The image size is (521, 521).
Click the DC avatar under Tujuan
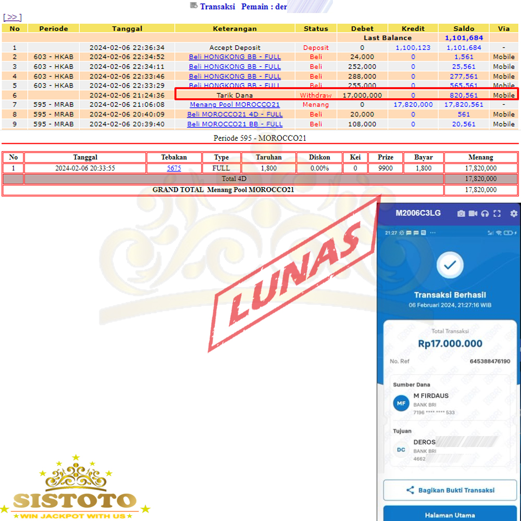pyautogui.click(x=401, y=450)
